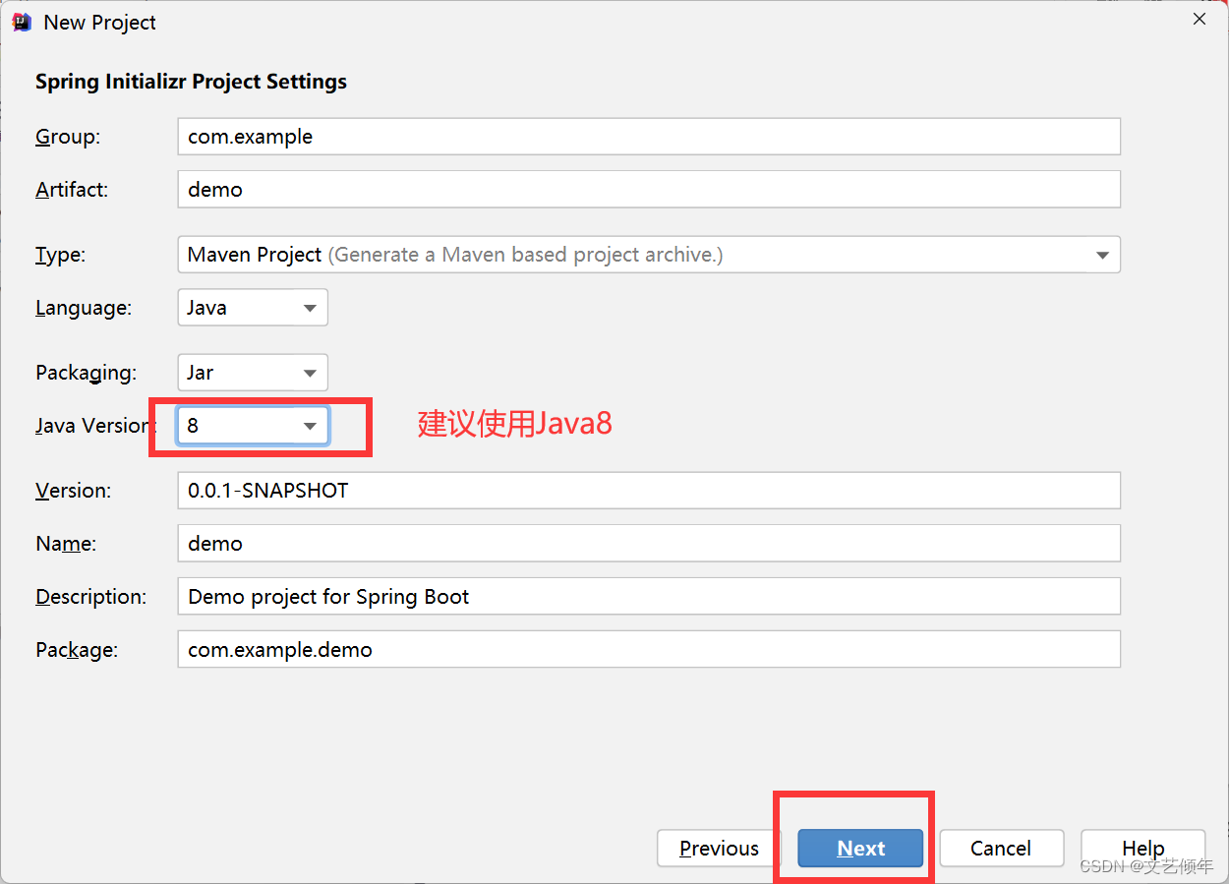Viewport: 1229px width, 884px height.
Task: Click the Spring Initializr Project Settings heading
Action: (x=191, y=82)
